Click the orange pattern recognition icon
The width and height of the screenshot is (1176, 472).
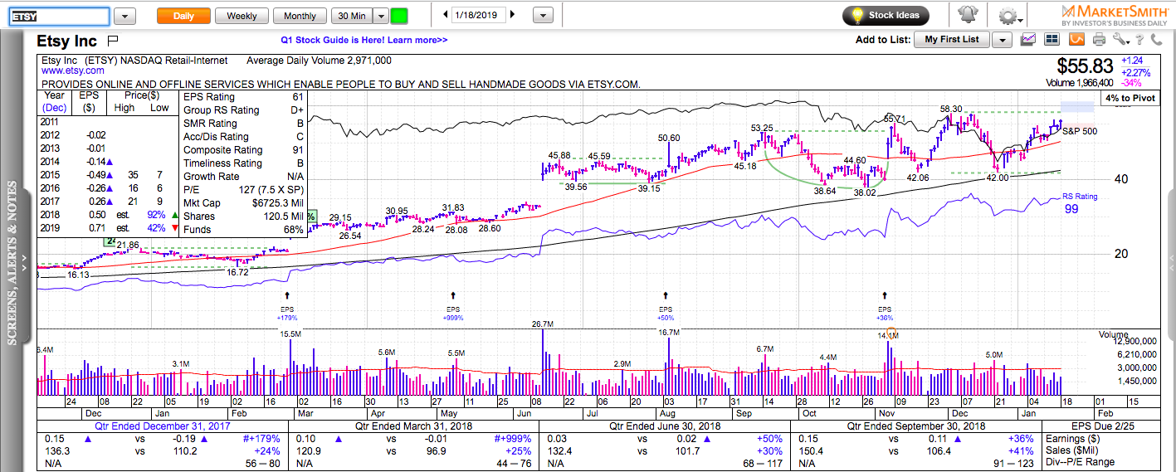pos(1076,39)
